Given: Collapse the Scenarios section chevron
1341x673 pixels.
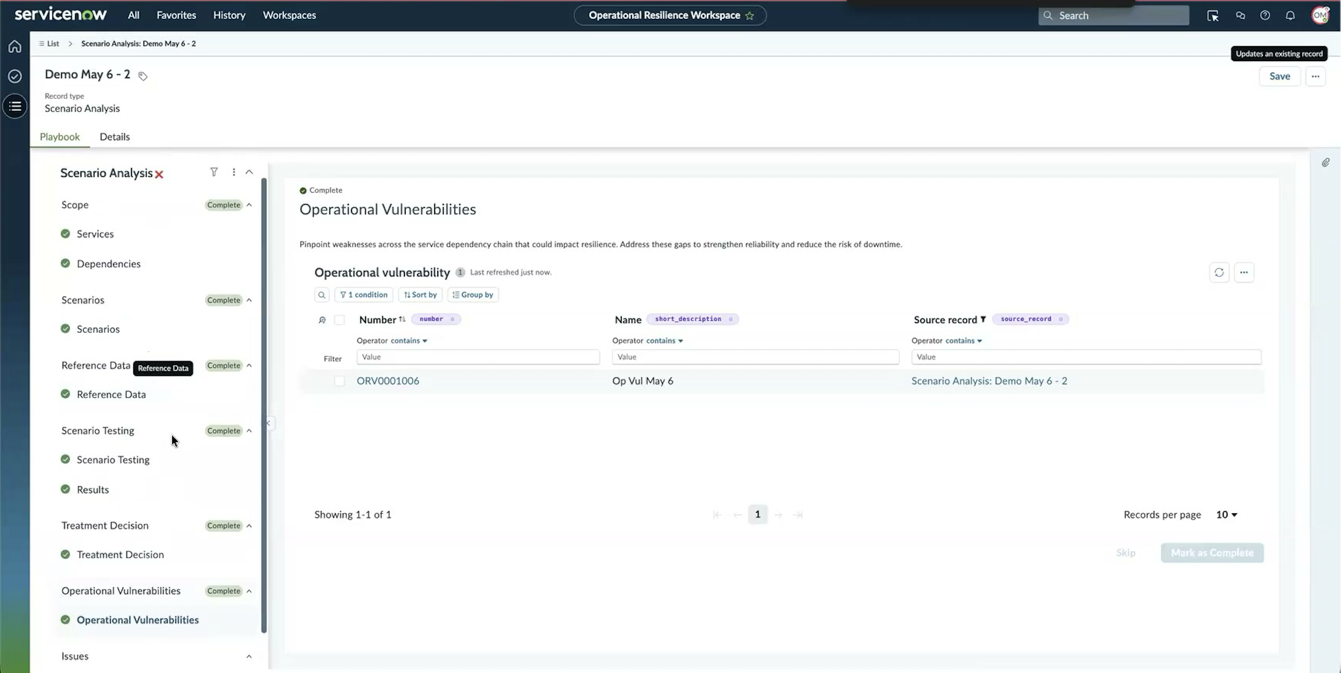Looking at the screenshot, I should coord(249,300).
